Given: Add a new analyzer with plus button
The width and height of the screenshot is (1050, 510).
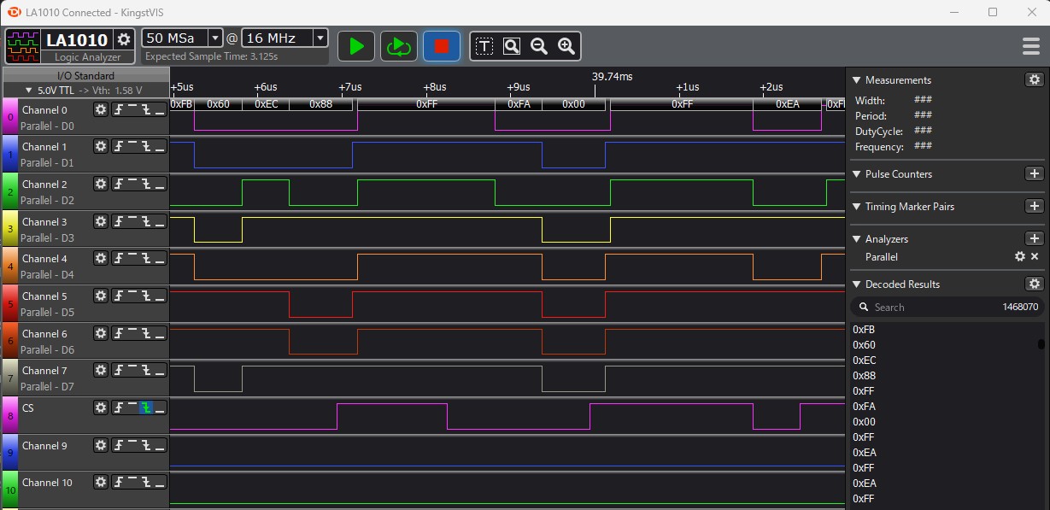Looking at the screenshot, I should (1034, 239).
